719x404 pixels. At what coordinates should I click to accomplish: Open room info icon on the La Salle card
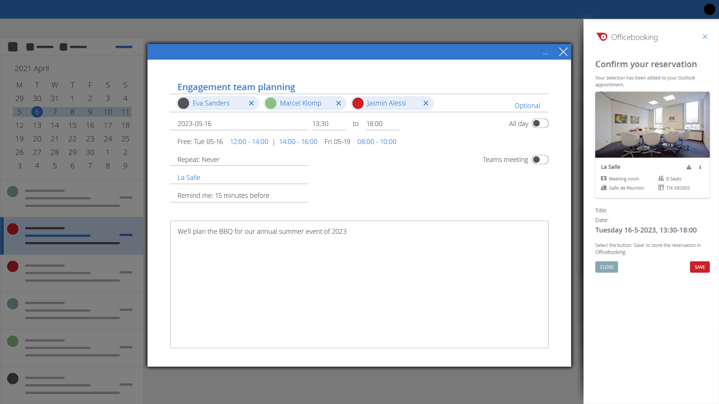(700, 167)
